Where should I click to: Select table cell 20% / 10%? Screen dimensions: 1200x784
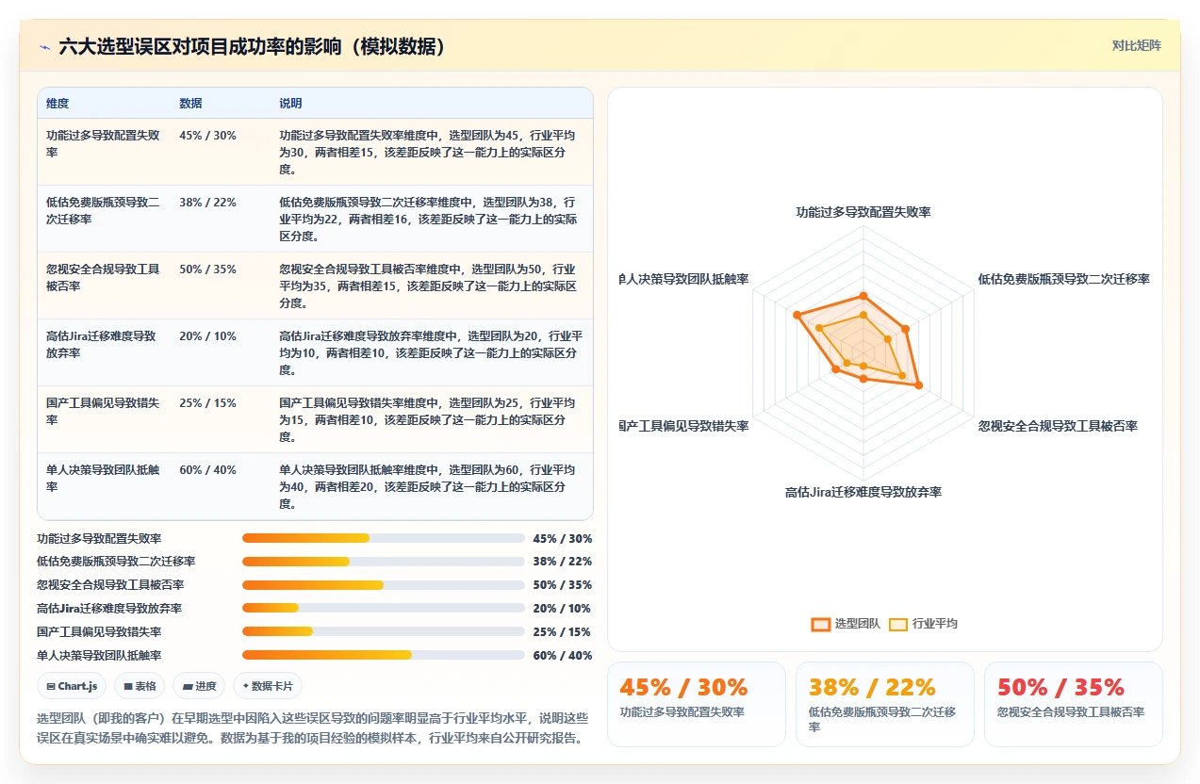coord(207,336)
